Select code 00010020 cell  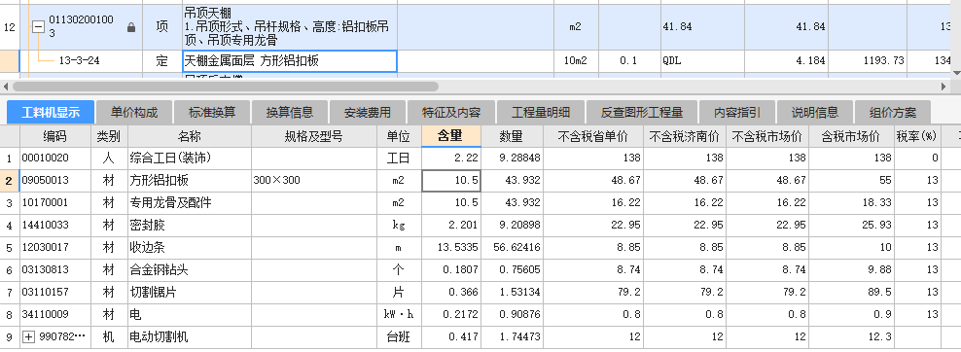(55, 158)
